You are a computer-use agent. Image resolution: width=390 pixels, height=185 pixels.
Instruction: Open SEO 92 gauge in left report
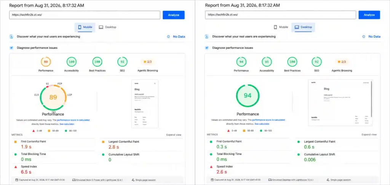(122, 62)
